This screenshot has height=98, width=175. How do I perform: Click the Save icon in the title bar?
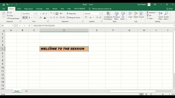point(4,5)
